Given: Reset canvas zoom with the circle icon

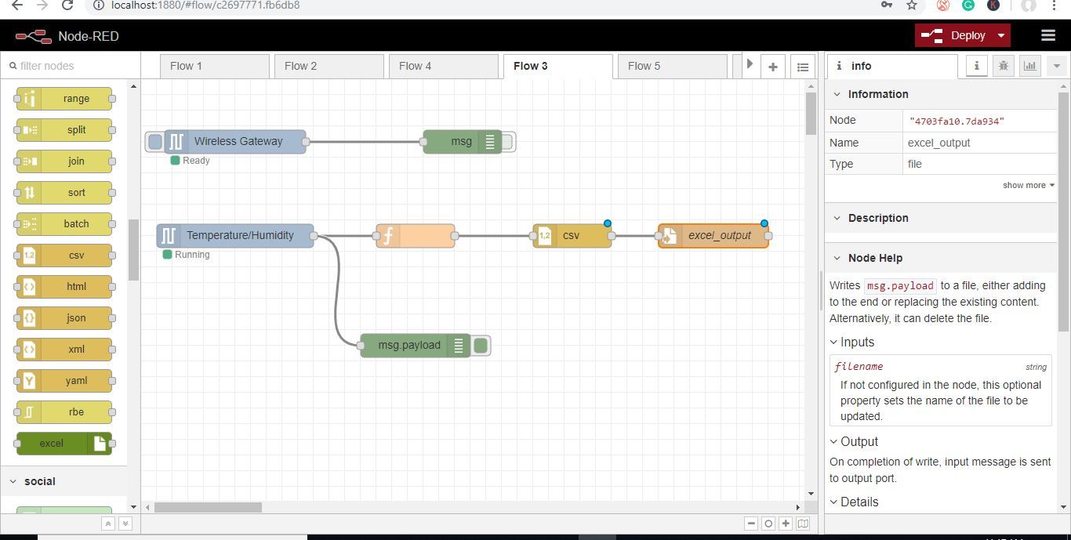Looking at the screenshot, I should [x=768, y=524].
